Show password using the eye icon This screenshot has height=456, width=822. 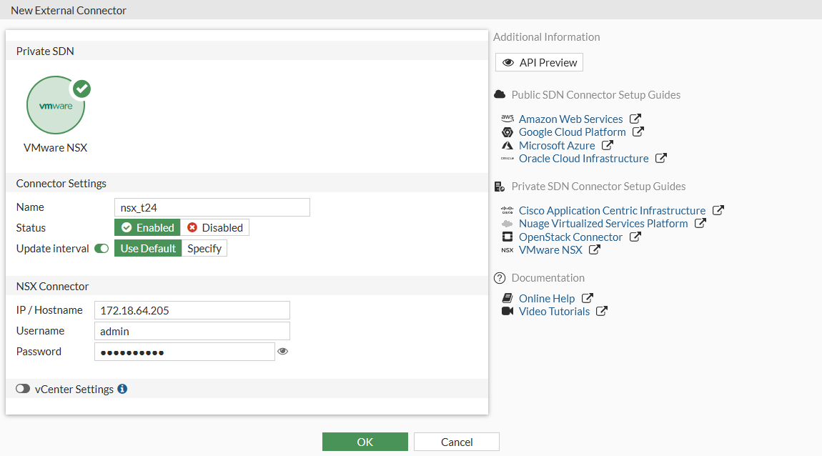[x=282, y=351]
